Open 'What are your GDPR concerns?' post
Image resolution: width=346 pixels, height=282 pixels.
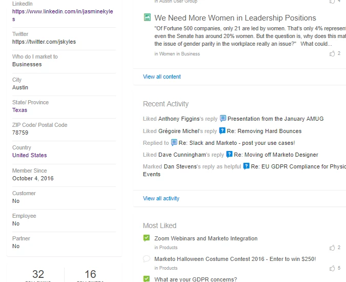pyautogui.click(x=196, y=279)
